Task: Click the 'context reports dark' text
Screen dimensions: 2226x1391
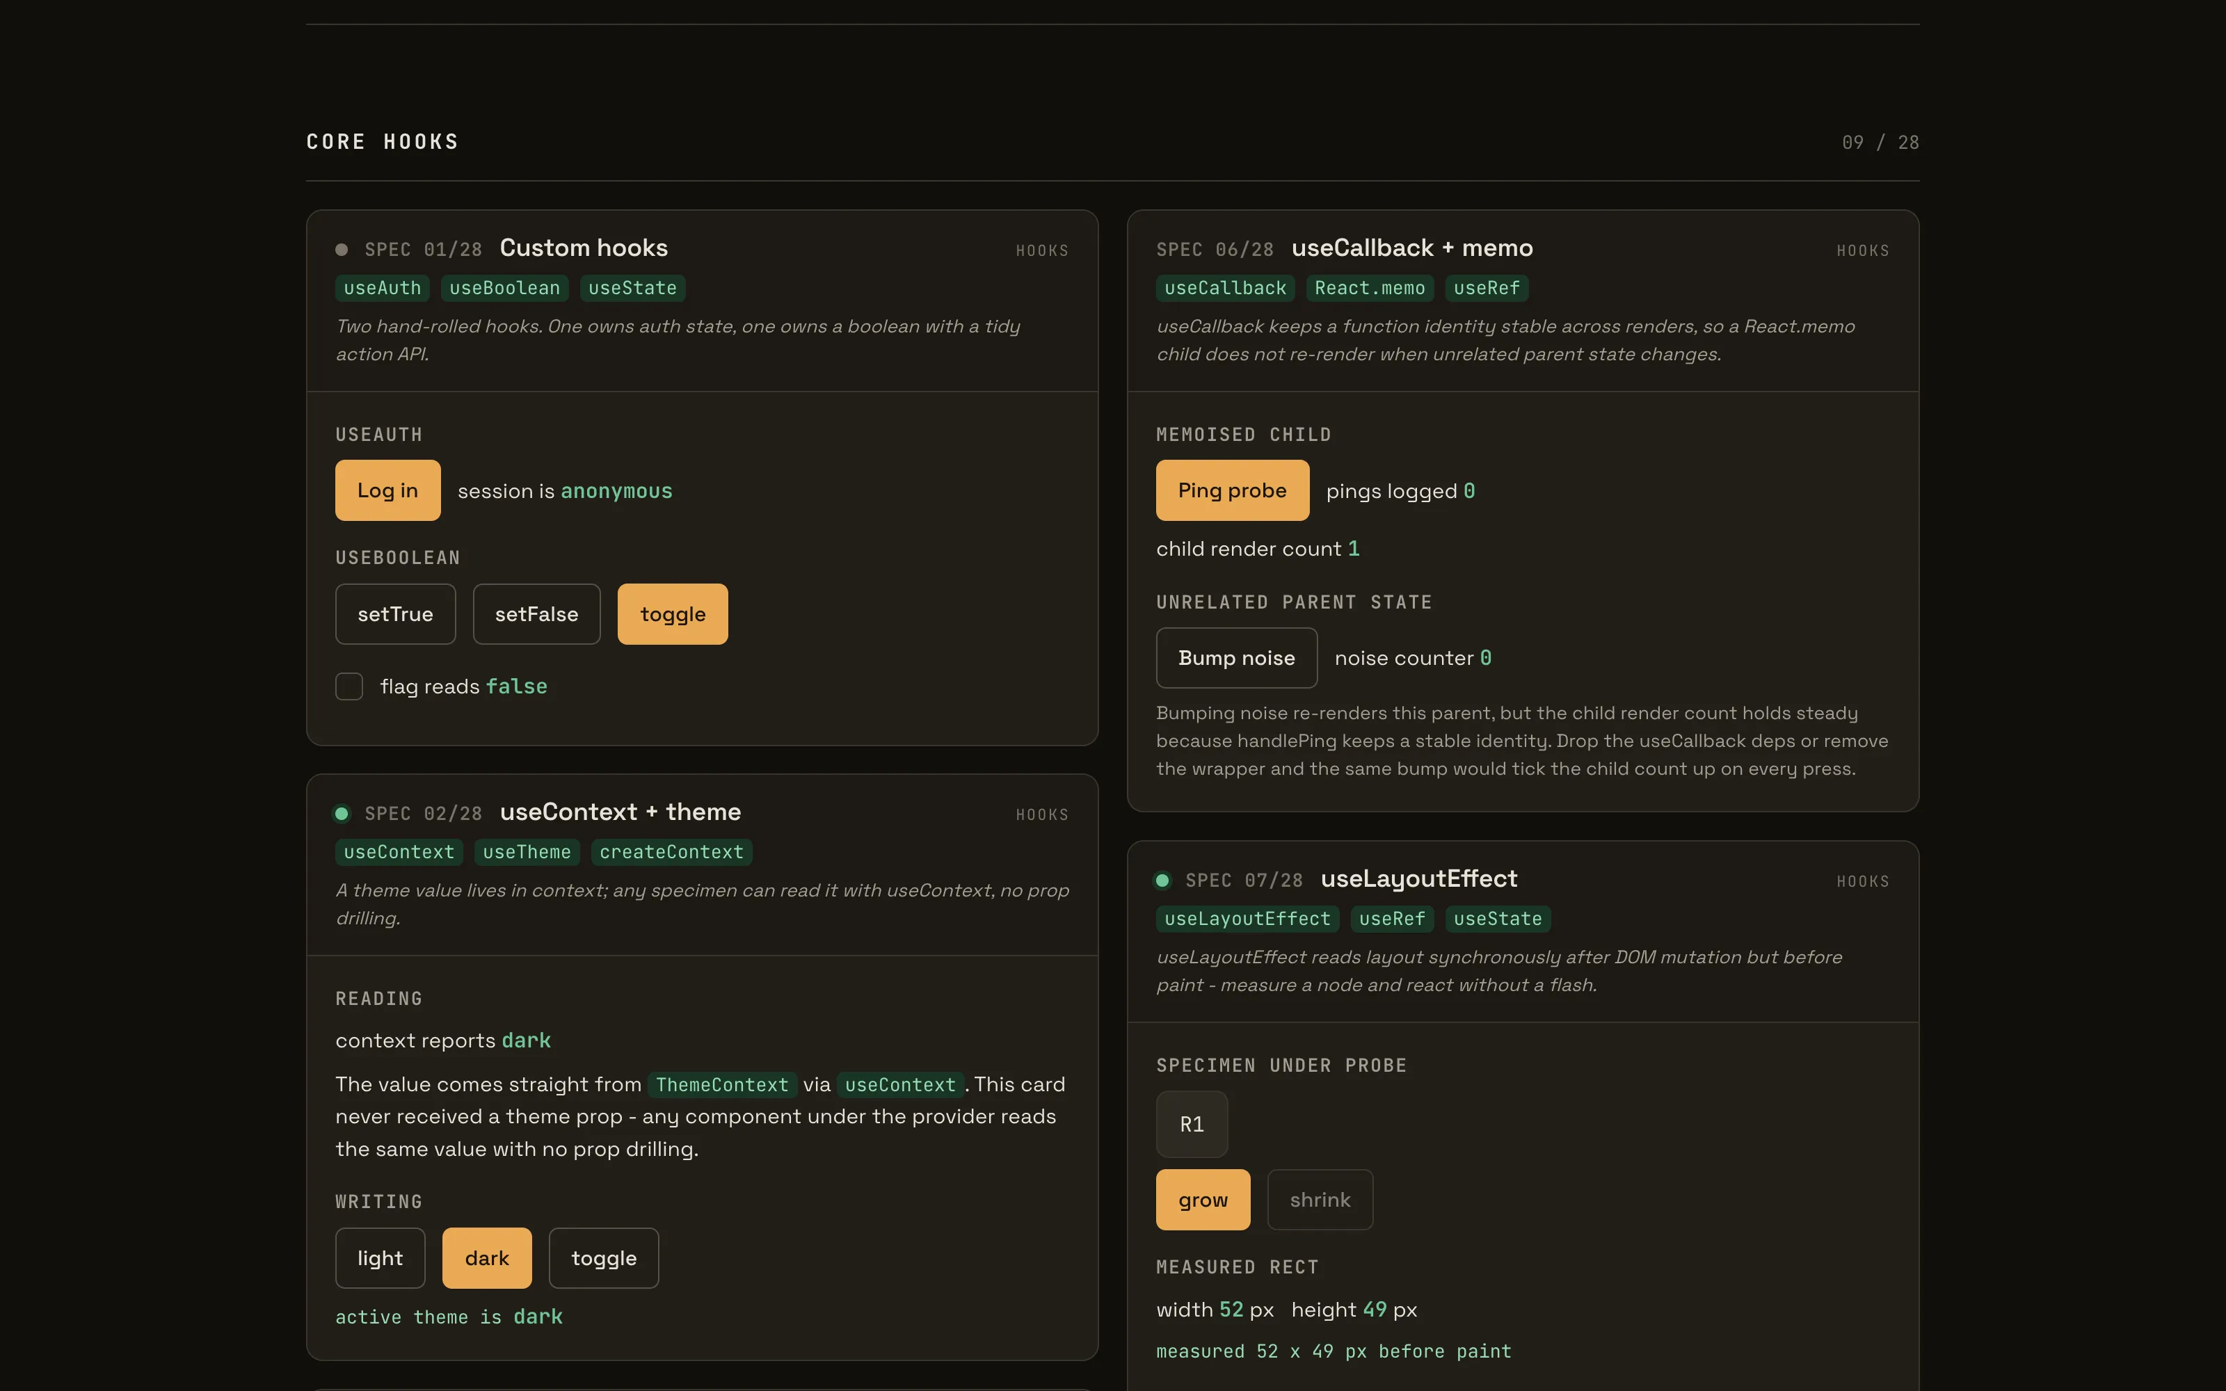Action: [442, 1040]
